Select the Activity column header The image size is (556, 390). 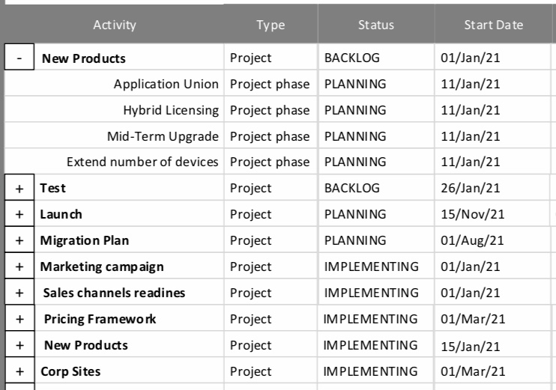pos(114,25)
